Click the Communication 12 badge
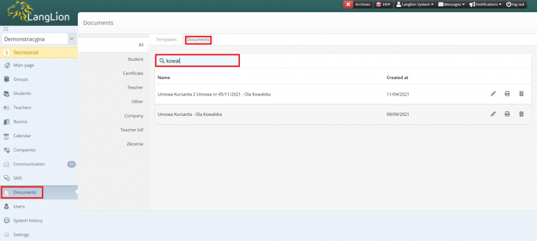This screenshot has height=241, width=537. (x=71, y=164)
